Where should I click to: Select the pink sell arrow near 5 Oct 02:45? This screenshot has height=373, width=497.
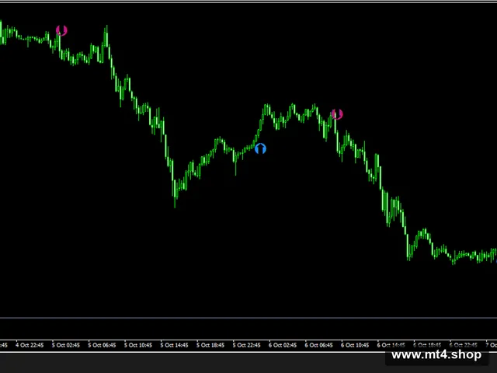[61, 30]
